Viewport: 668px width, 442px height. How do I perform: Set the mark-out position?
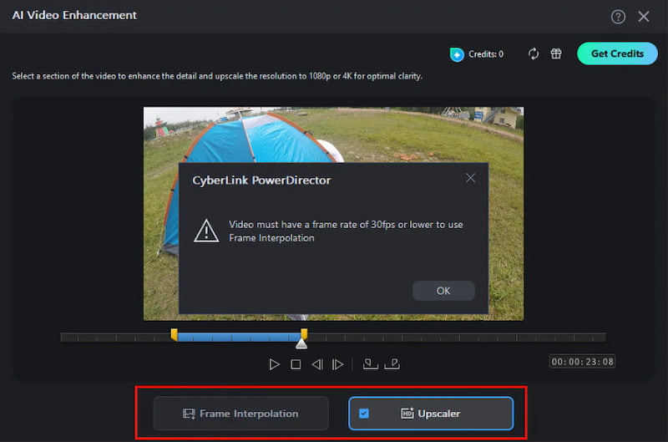coord(392,364)
